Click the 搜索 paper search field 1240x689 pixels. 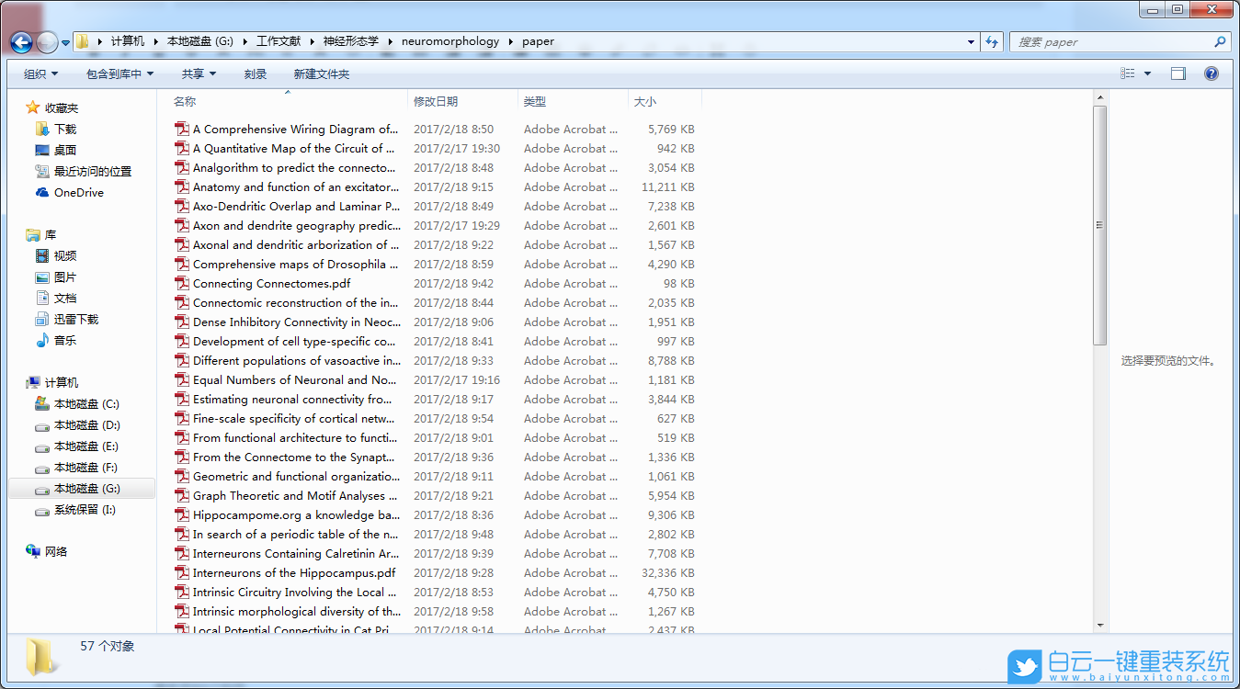click(x=1112, y=41)
